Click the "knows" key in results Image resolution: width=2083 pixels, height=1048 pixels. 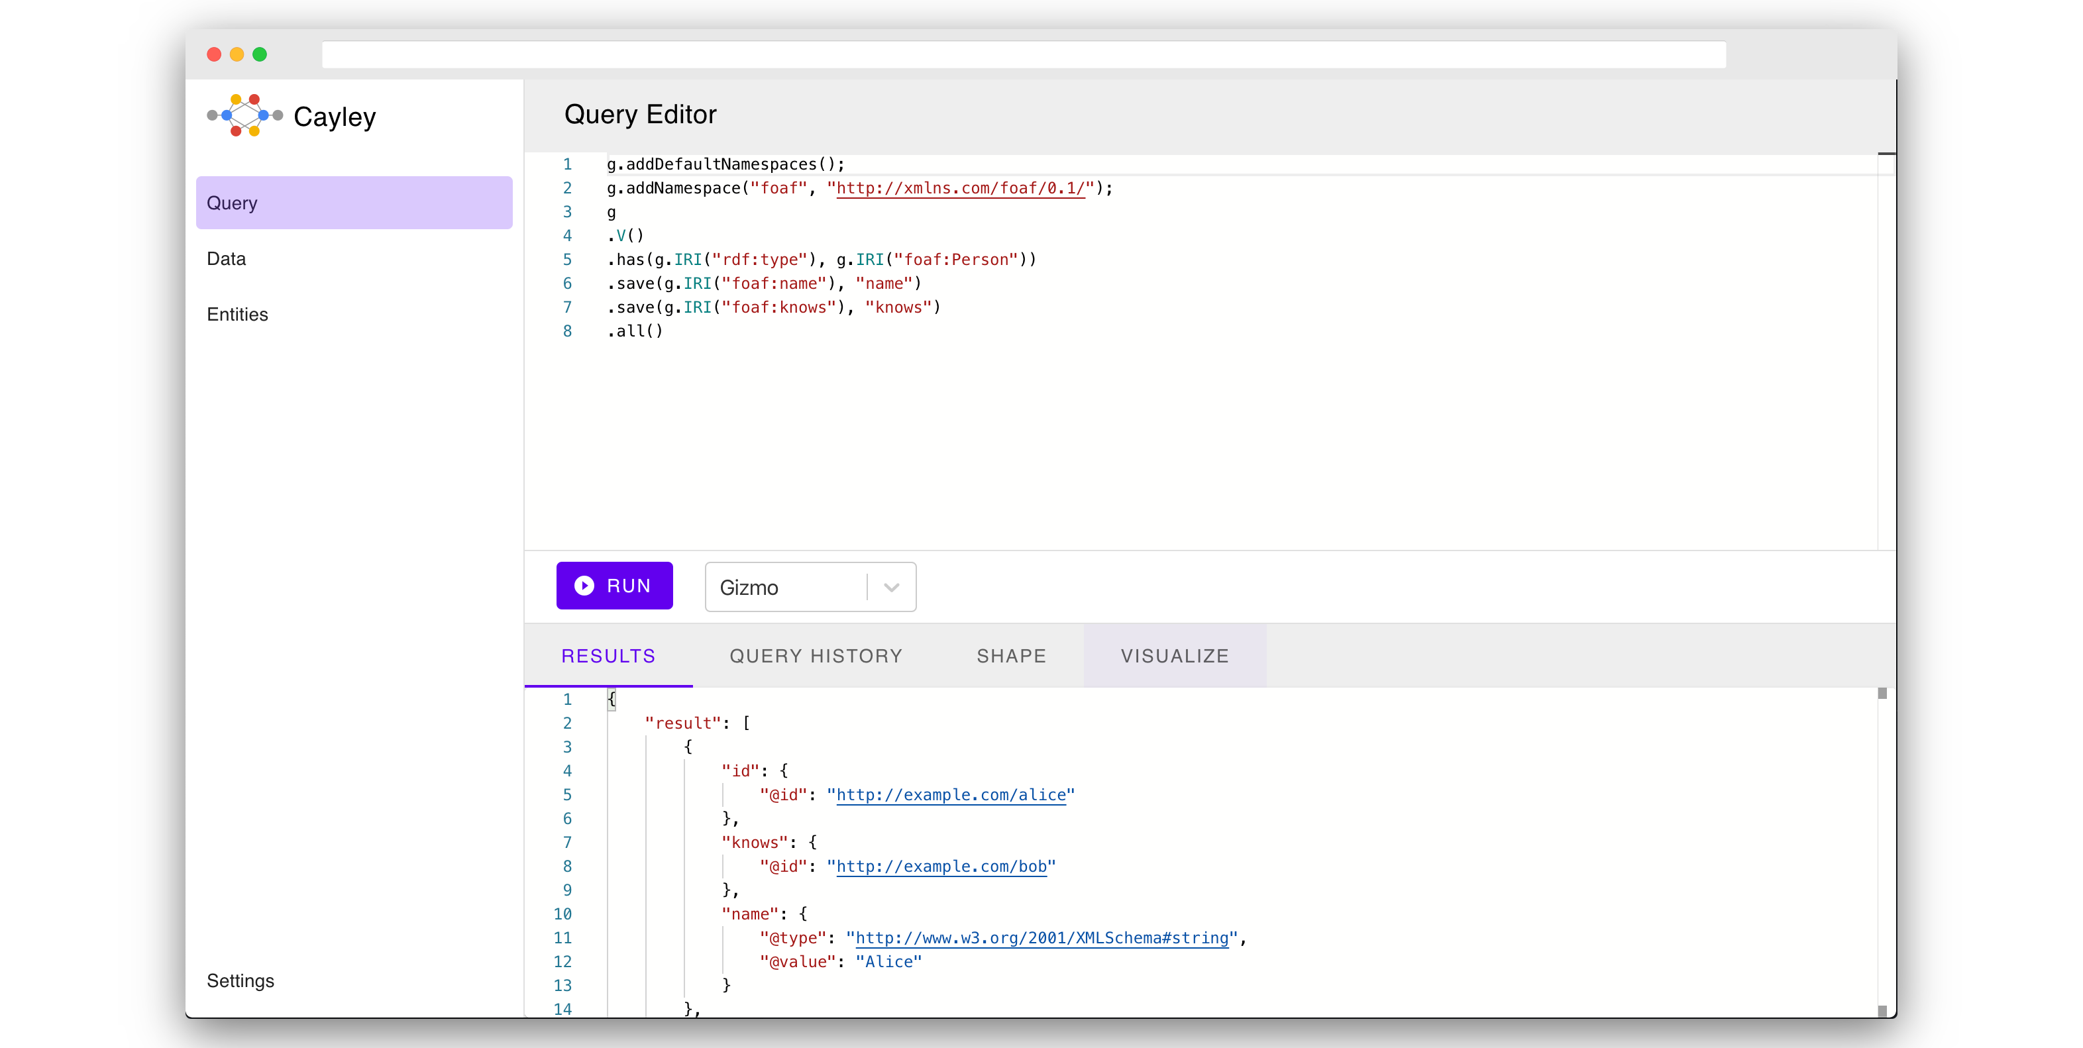755,843
